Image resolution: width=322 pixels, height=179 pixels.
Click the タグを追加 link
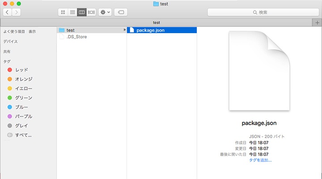pos(260,160)
